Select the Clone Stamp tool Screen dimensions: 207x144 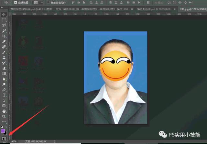click(x=4, y=57)
